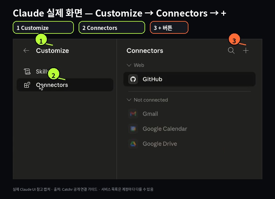
Task: Click the Connectors blocks icon in sidebar
Action: click(x=27, y=85)
